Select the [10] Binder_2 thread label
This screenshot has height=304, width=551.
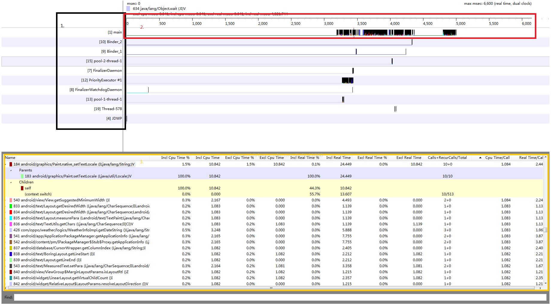click(110, 42)
